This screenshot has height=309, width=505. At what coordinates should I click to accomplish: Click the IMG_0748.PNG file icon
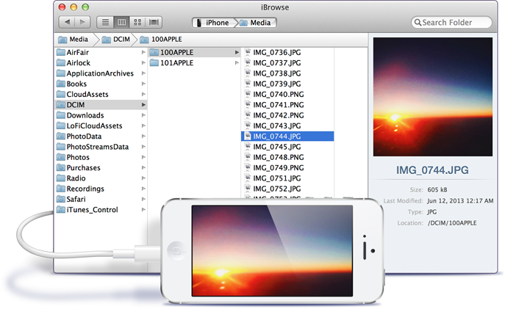pyautogui.click(x=247, y=157)
